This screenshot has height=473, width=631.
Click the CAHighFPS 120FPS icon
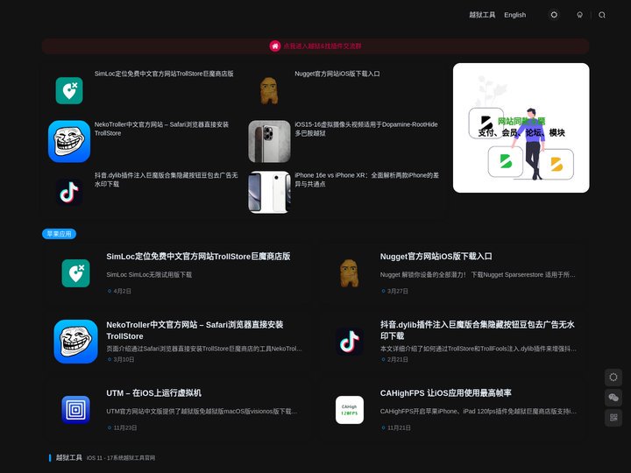pos(350,410)
